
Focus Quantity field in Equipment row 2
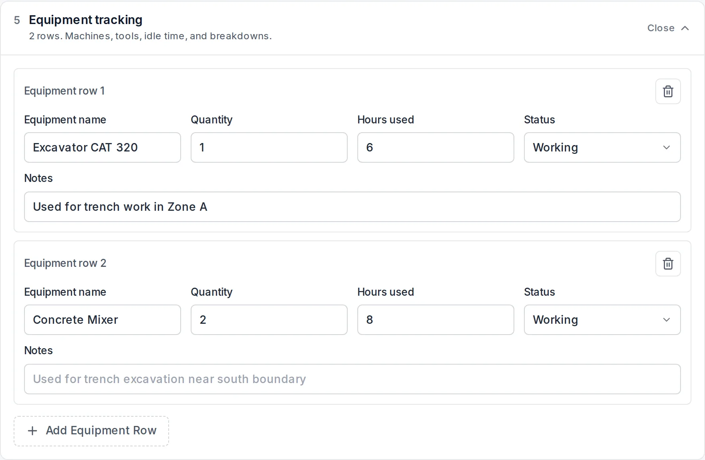tap(269, 320)
